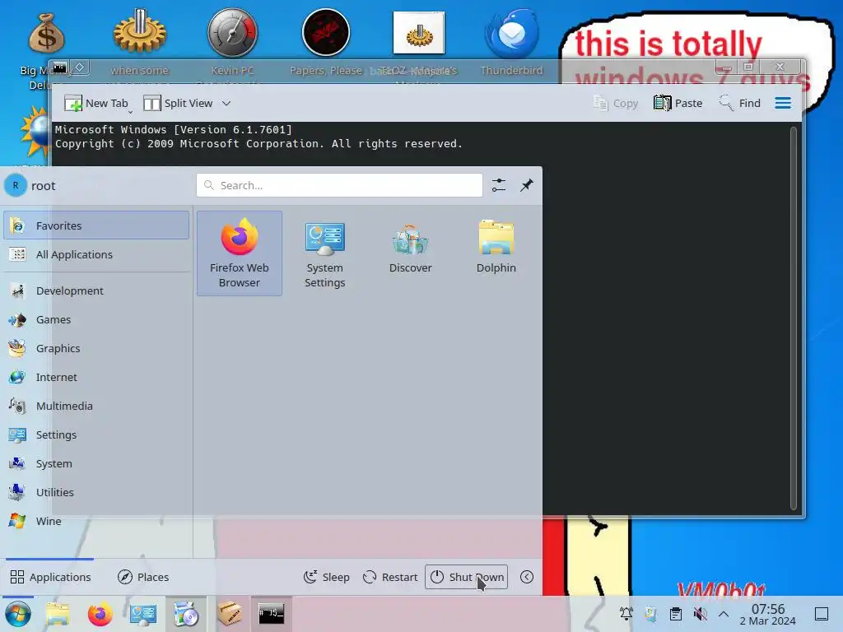Open clipboard tray icon
843x632 pixels.
click(x=675, y=614)
